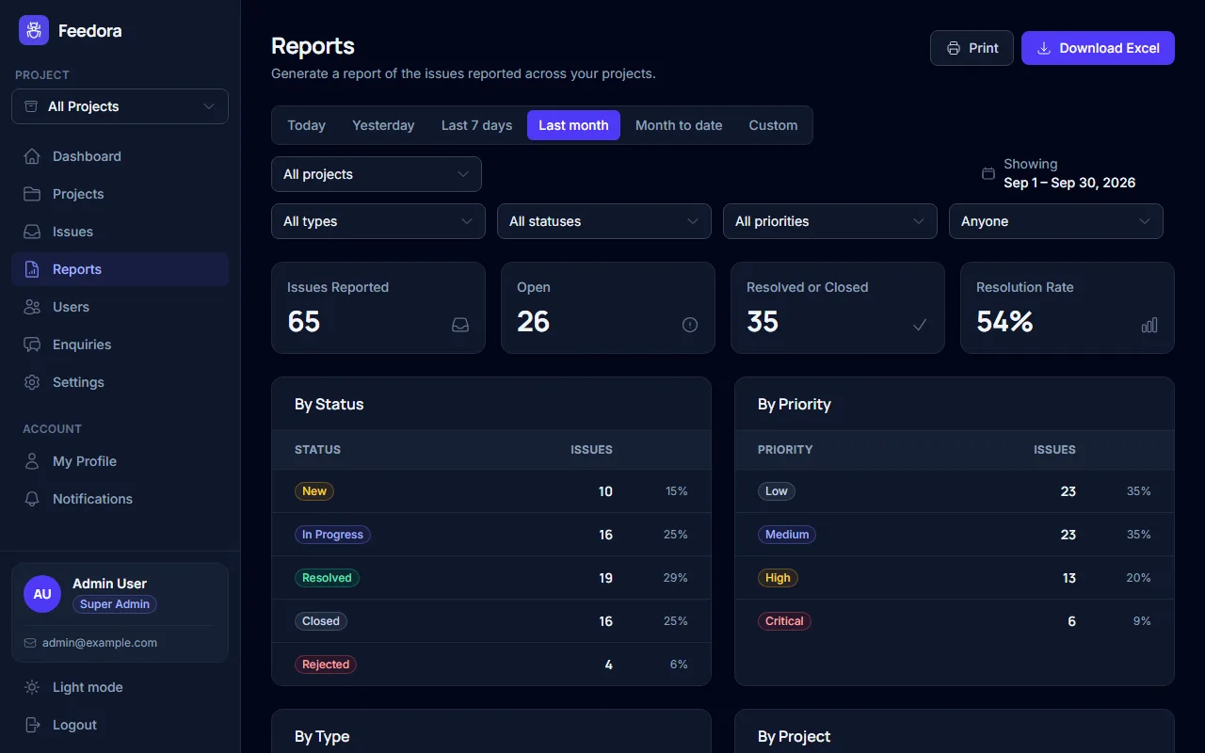Click the Feedora bug logo icon
The image size is (1205, 753).
pyautogui.click(x=34, y=30)
